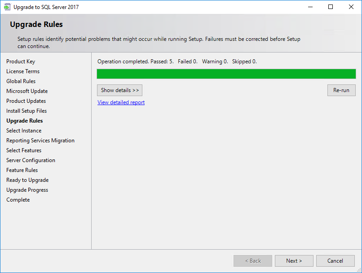The height and width of the screenshot is (273, 362).
Task: Select Reporting Services Migration step
Action: (40, 141)
